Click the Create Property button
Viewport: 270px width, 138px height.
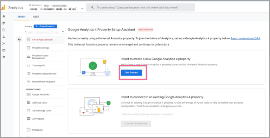tap(45, 26)
